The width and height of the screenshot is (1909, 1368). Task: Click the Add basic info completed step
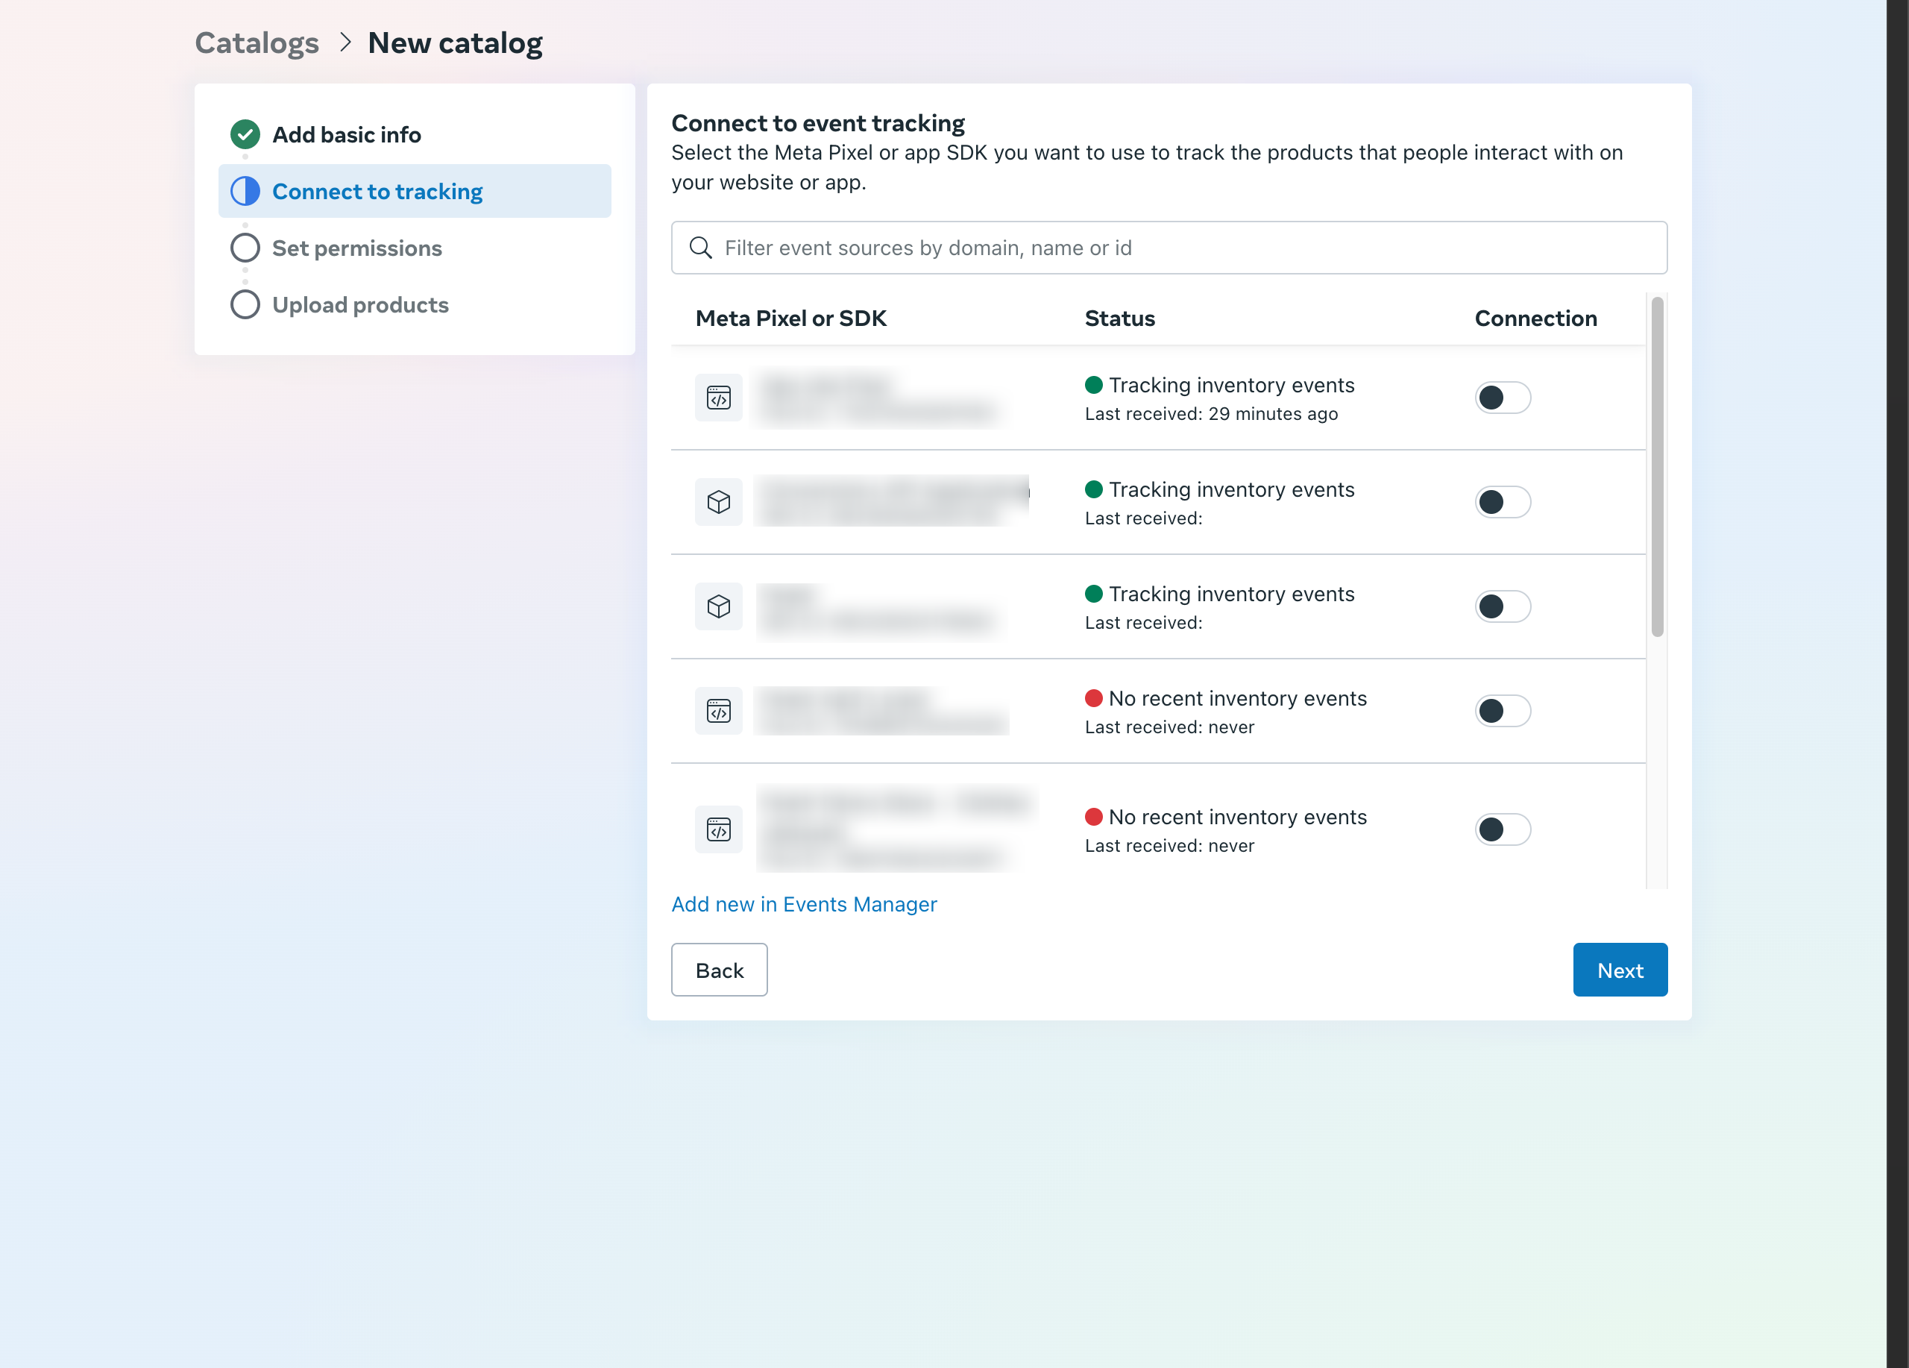[346, 135]
